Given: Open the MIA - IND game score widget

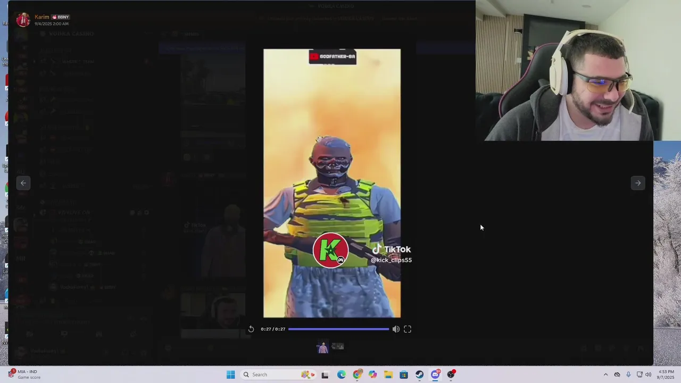Looking at the screenshot, I should click(24, 374).
